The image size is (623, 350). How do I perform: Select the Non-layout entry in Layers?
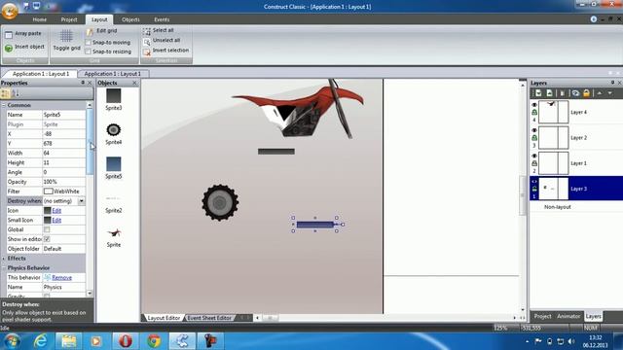coord(558,207)
